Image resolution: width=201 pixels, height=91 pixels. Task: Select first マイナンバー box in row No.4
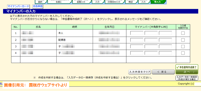coord(137,53)
